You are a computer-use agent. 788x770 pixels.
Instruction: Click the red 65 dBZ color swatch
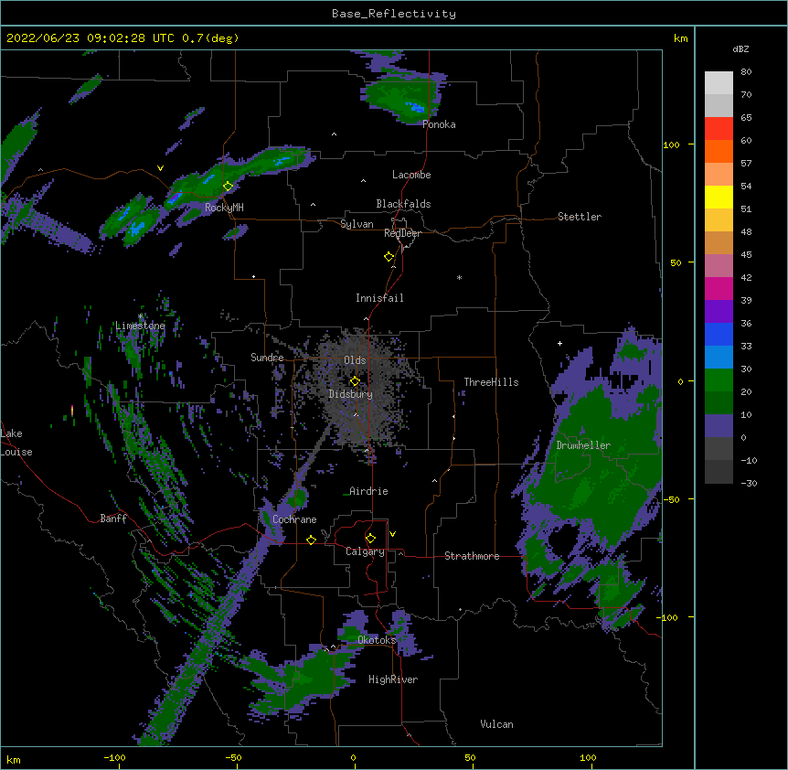pyautogui.click(x=719, y=128)
